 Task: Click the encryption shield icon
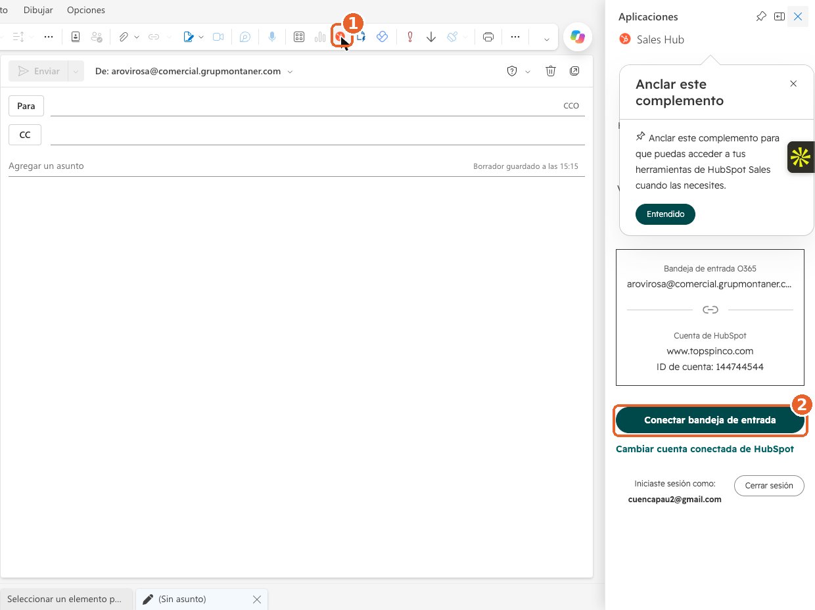click(512, 71)
